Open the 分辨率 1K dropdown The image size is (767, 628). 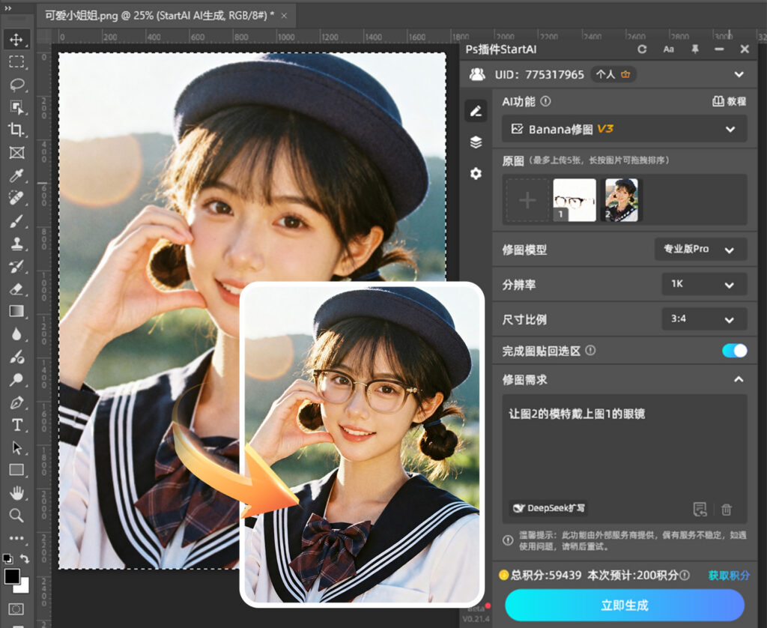(703, 285)
